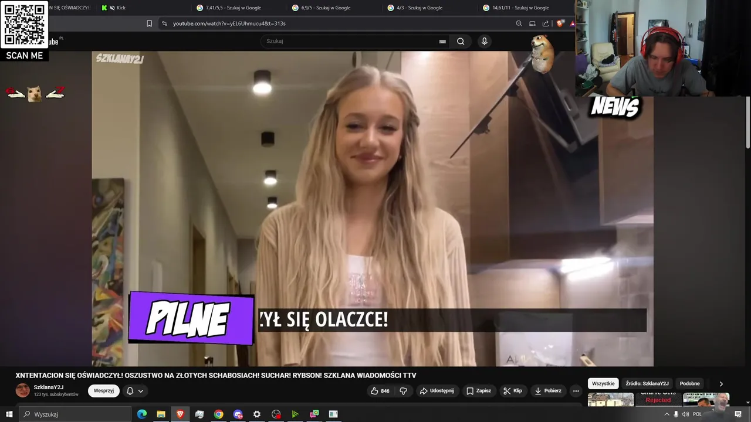Image resolution: width=751 pixels, height=422 pixels.
Task: Create a clip with Klip button
Action: click(512, 391)
